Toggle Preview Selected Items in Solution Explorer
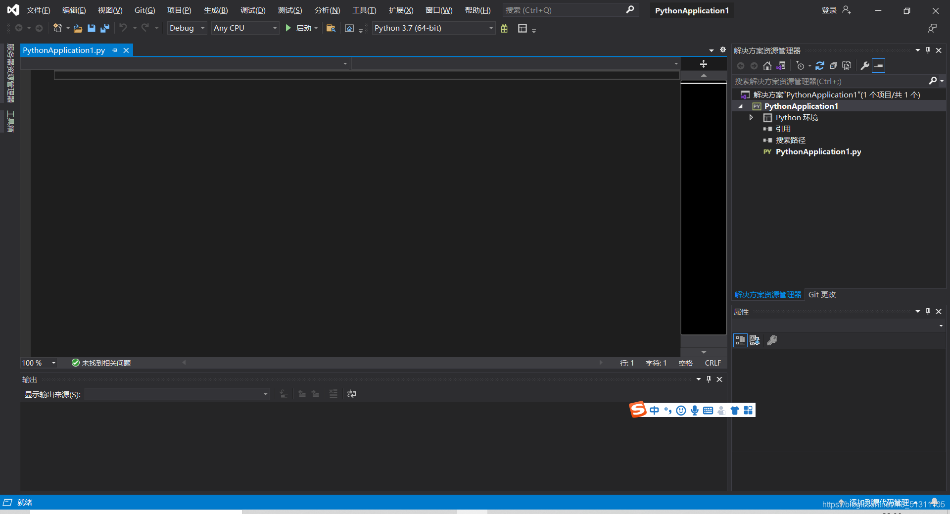This screenshot has width=950, height=514. click(x=879, y=66)
